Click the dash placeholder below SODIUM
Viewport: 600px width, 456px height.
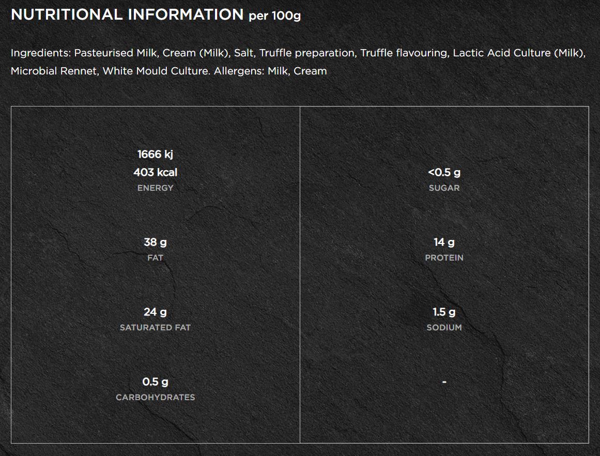coord(444,382)
